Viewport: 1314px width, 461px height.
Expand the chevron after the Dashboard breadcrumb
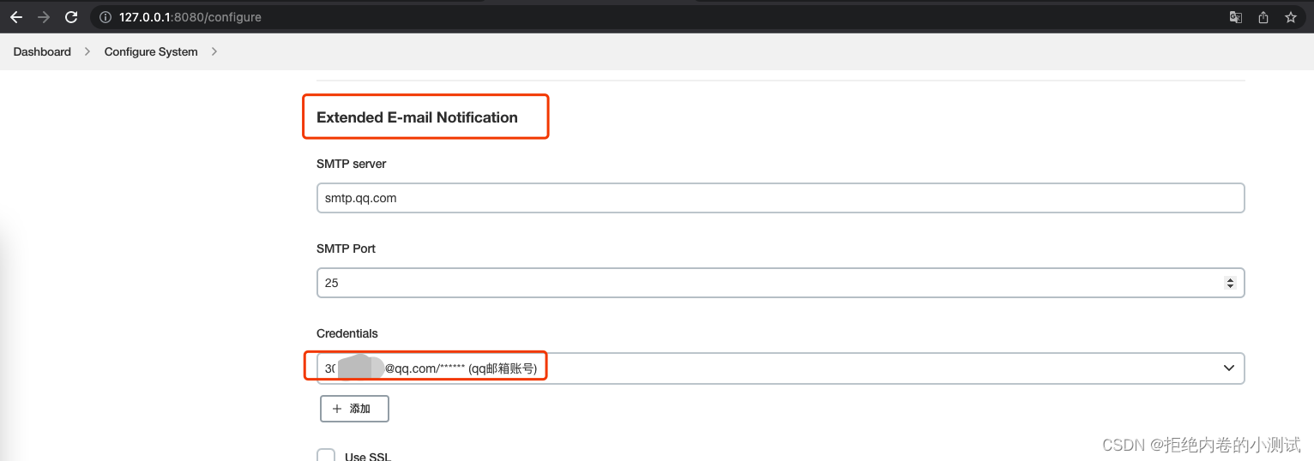(87, 51)
